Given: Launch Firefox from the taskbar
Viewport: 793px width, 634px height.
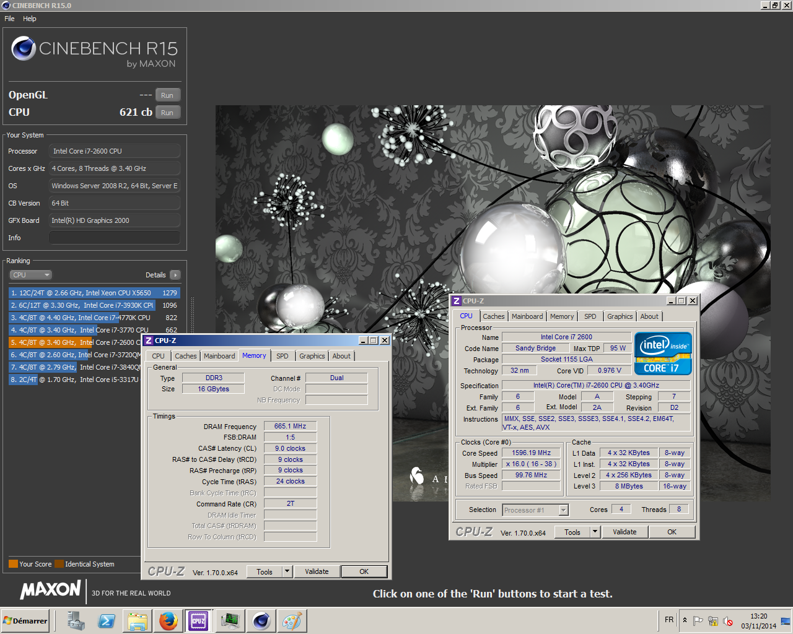Looking at the screenshot, I should coord(168,621).
